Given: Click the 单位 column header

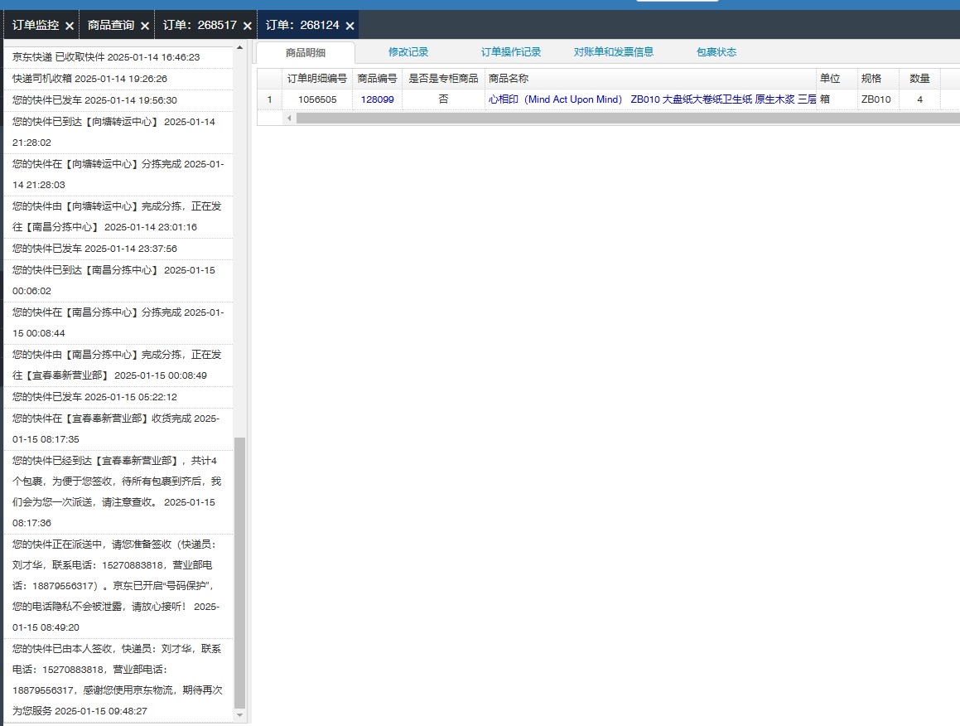Looking at the screenshot, I should point(837,79).
